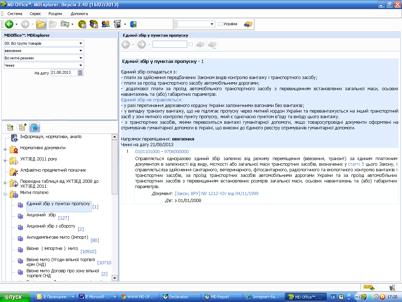Open dropdown arrow next to video camera icon
Image resolution: width=402 pixels, height=302 pixels.
[x=125, y=24]
